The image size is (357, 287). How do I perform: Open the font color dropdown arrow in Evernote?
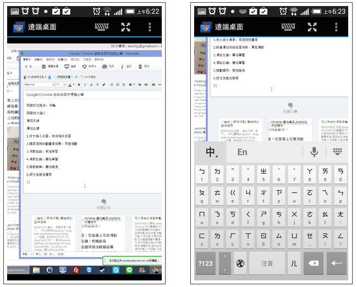pyautogui.click(x=73, y=85)
